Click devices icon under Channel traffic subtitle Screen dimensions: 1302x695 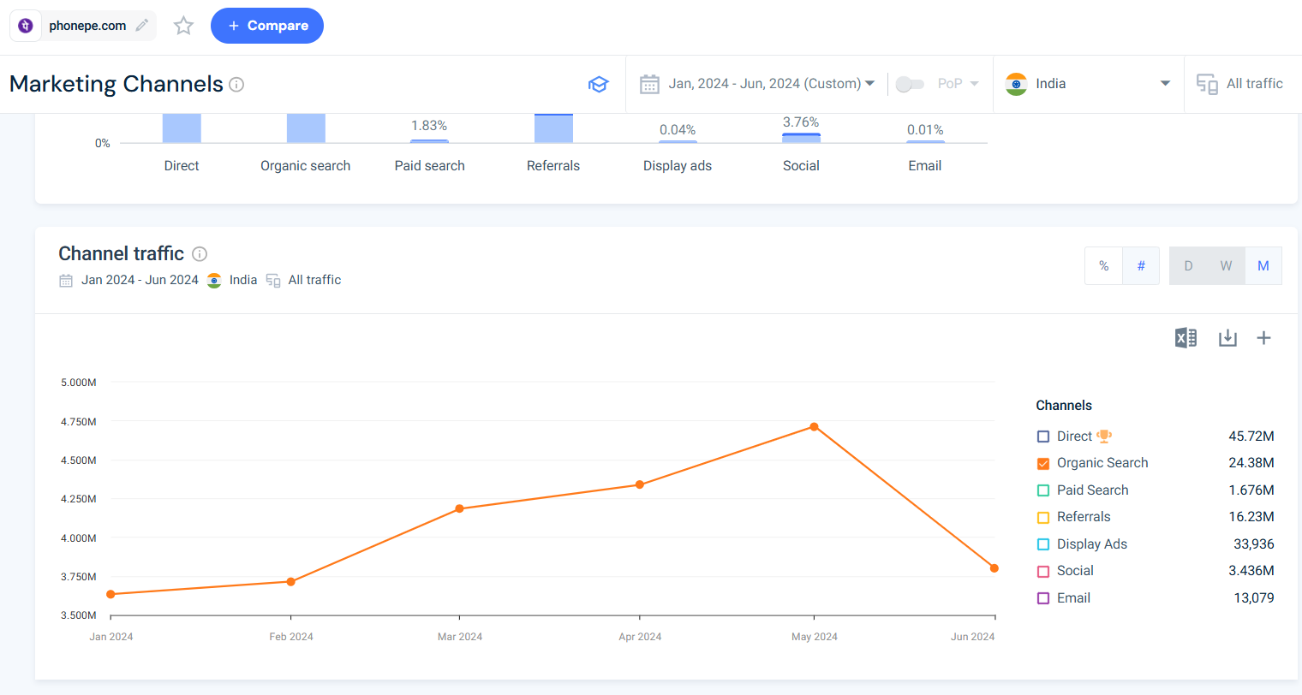[273, 281]
